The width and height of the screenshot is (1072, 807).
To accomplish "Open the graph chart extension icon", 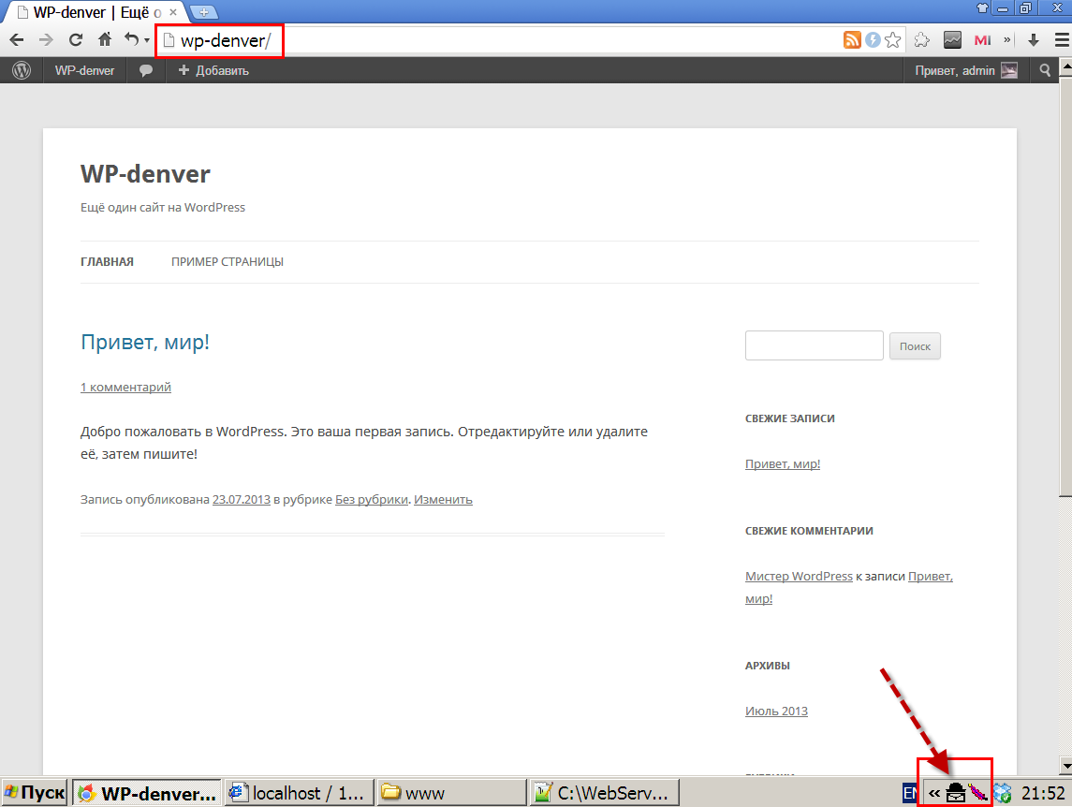I will pyautogui.click(x=952, y=39).
